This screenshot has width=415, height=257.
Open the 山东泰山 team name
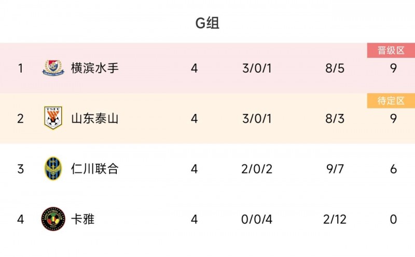tap(95, 118)
